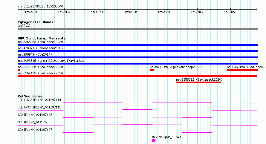Click the nsv5439255 (ByrskaBishop2022) label
The height and width of the screenshot is (144, 266).
click(176, 67)
